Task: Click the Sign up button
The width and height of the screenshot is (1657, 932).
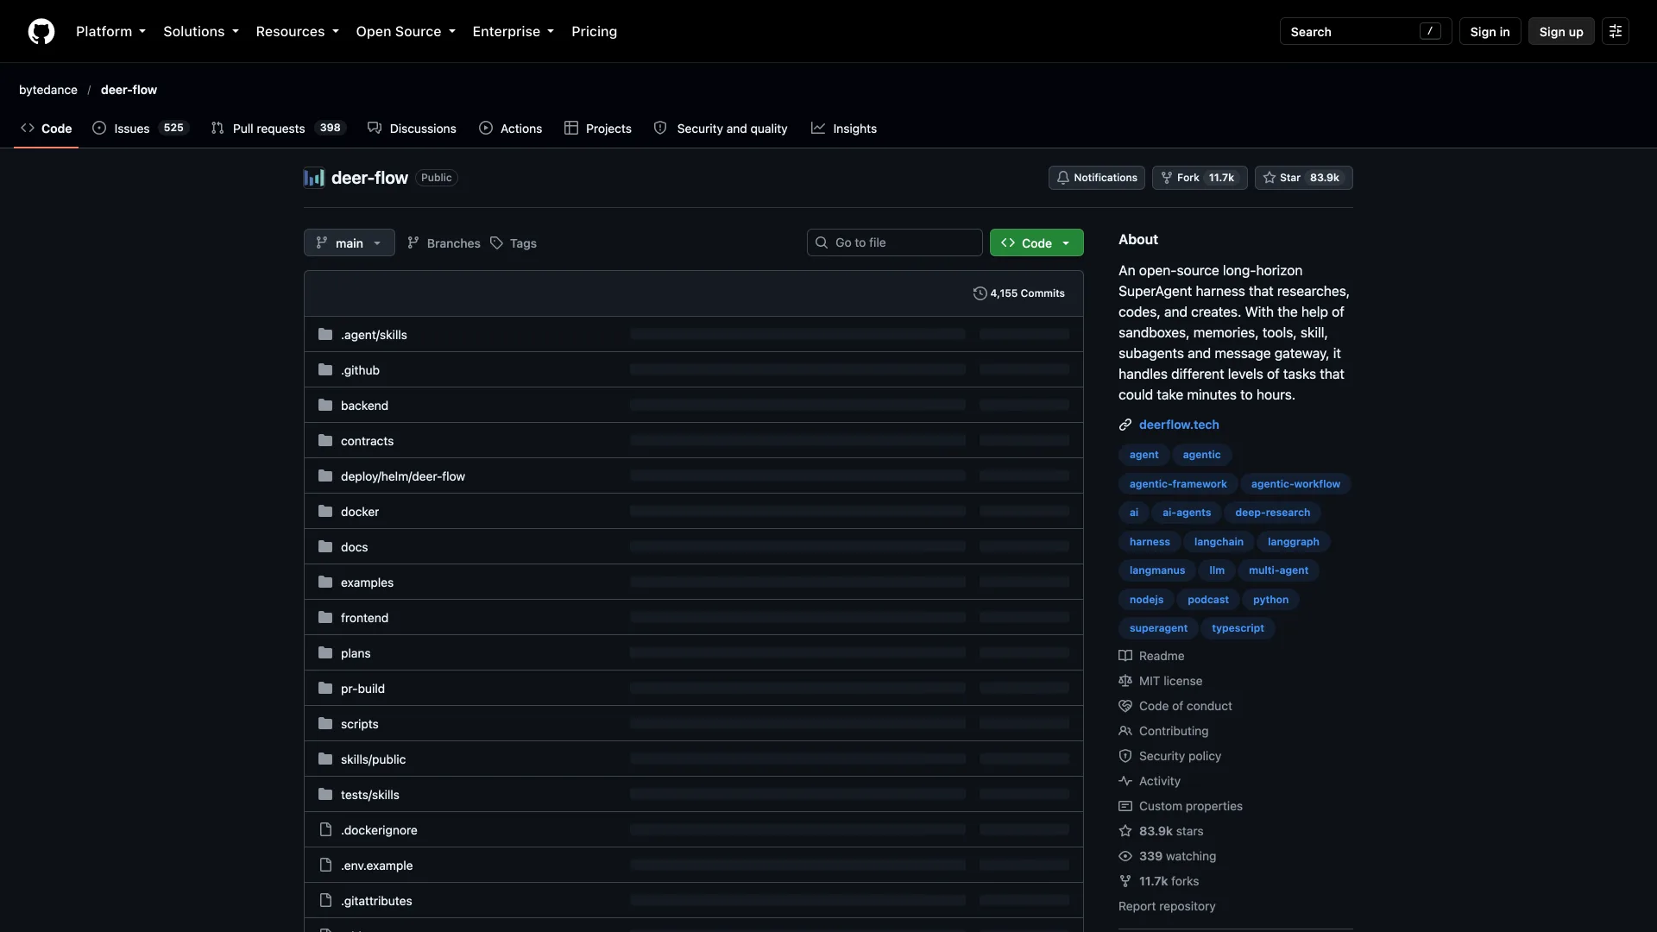Action: [1561, 31]
